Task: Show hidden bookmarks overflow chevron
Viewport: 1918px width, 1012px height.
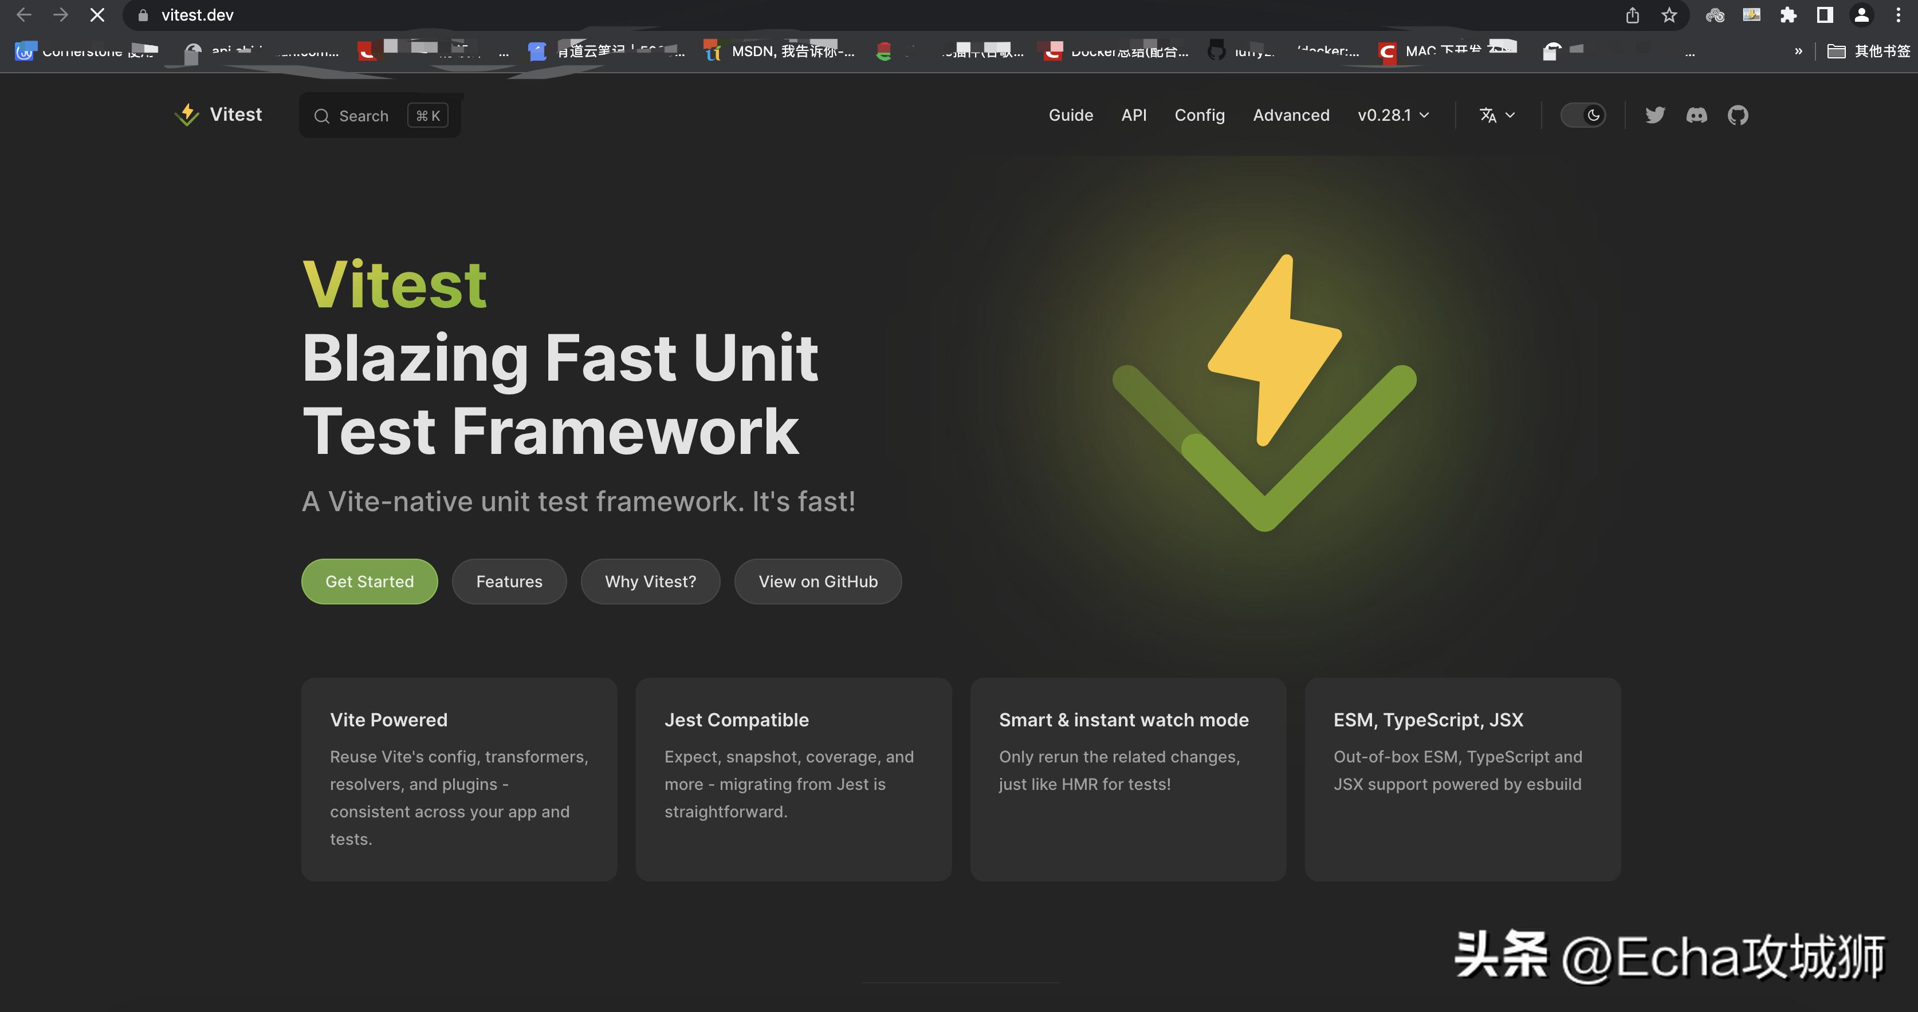Action: click(1798, 52)
